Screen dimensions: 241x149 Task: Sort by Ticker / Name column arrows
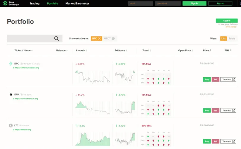32,50
